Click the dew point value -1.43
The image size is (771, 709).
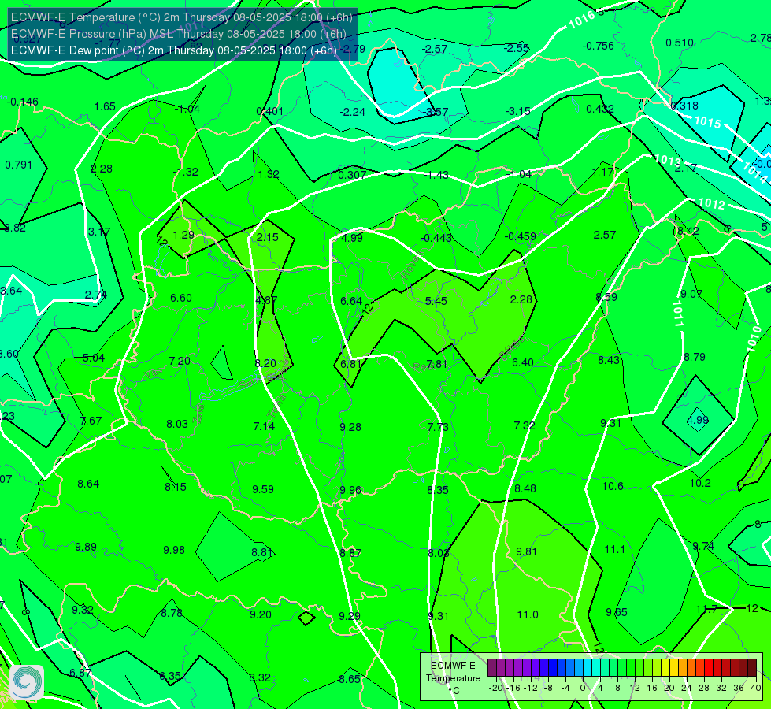click(x=436, y=175)
